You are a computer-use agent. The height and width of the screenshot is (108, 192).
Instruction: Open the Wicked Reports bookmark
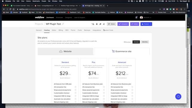pos(49,12)
